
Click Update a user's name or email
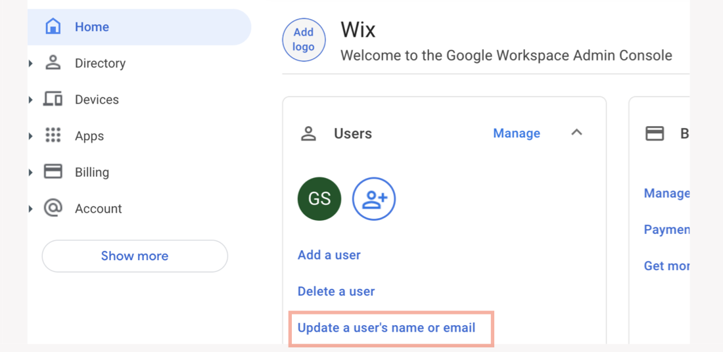point(386,328)
